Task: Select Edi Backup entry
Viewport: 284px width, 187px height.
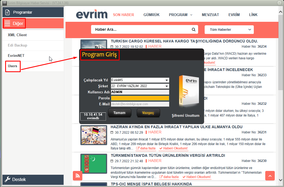Action: [33, 45]
